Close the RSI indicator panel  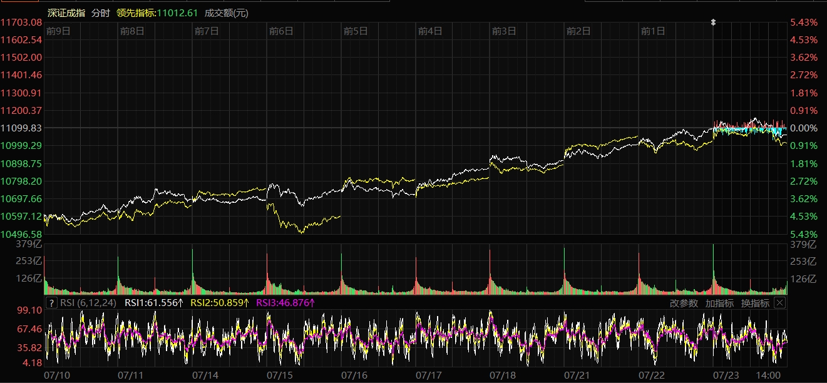779,303
